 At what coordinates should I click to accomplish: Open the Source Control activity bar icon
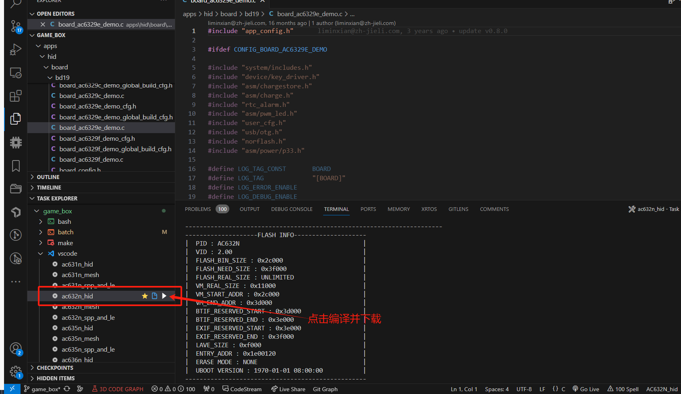(x=16, y=26)
